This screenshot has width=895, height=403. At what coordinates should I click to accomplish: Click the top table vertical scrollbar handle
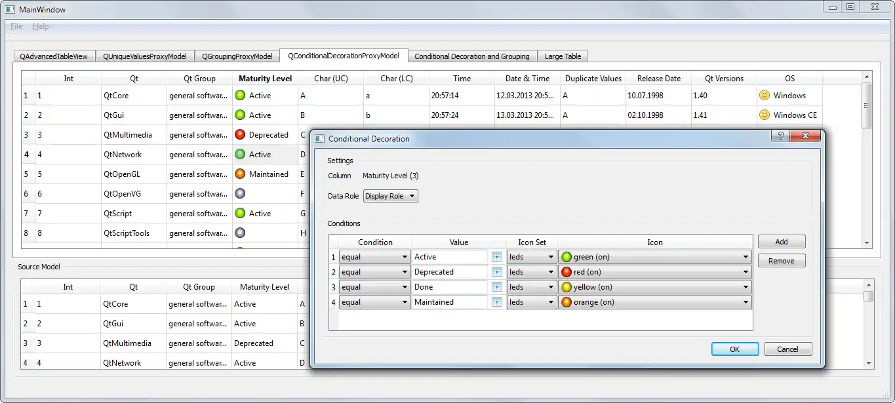pos(867,105)
